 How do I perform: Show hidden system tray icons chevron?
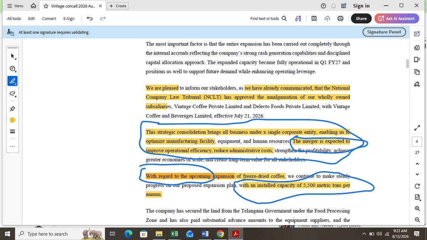[x=364, y=234]
